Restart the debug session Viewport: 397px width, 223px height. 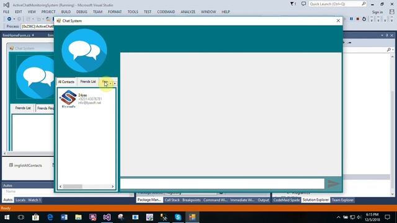point(364,19)
